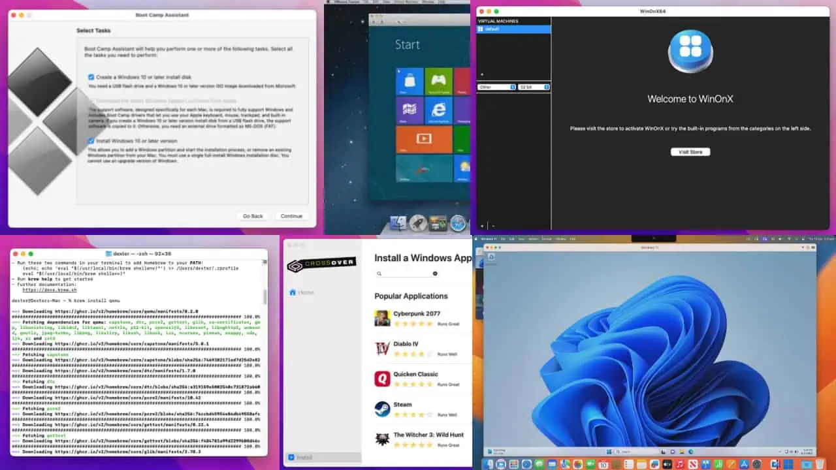The image size is (836, 470).
Task: Open the orange Video tile
Action: (424, 139)
